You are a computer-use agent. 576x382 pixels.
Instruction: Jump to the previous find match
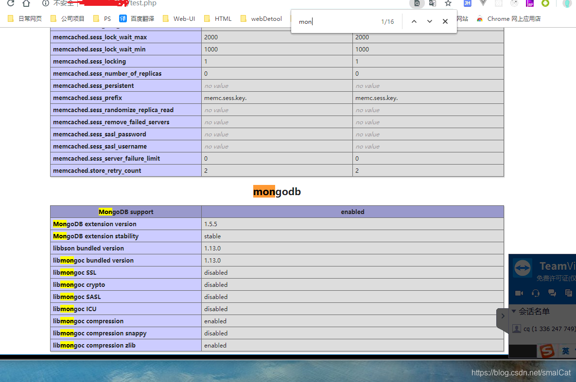tap(414, 22)
